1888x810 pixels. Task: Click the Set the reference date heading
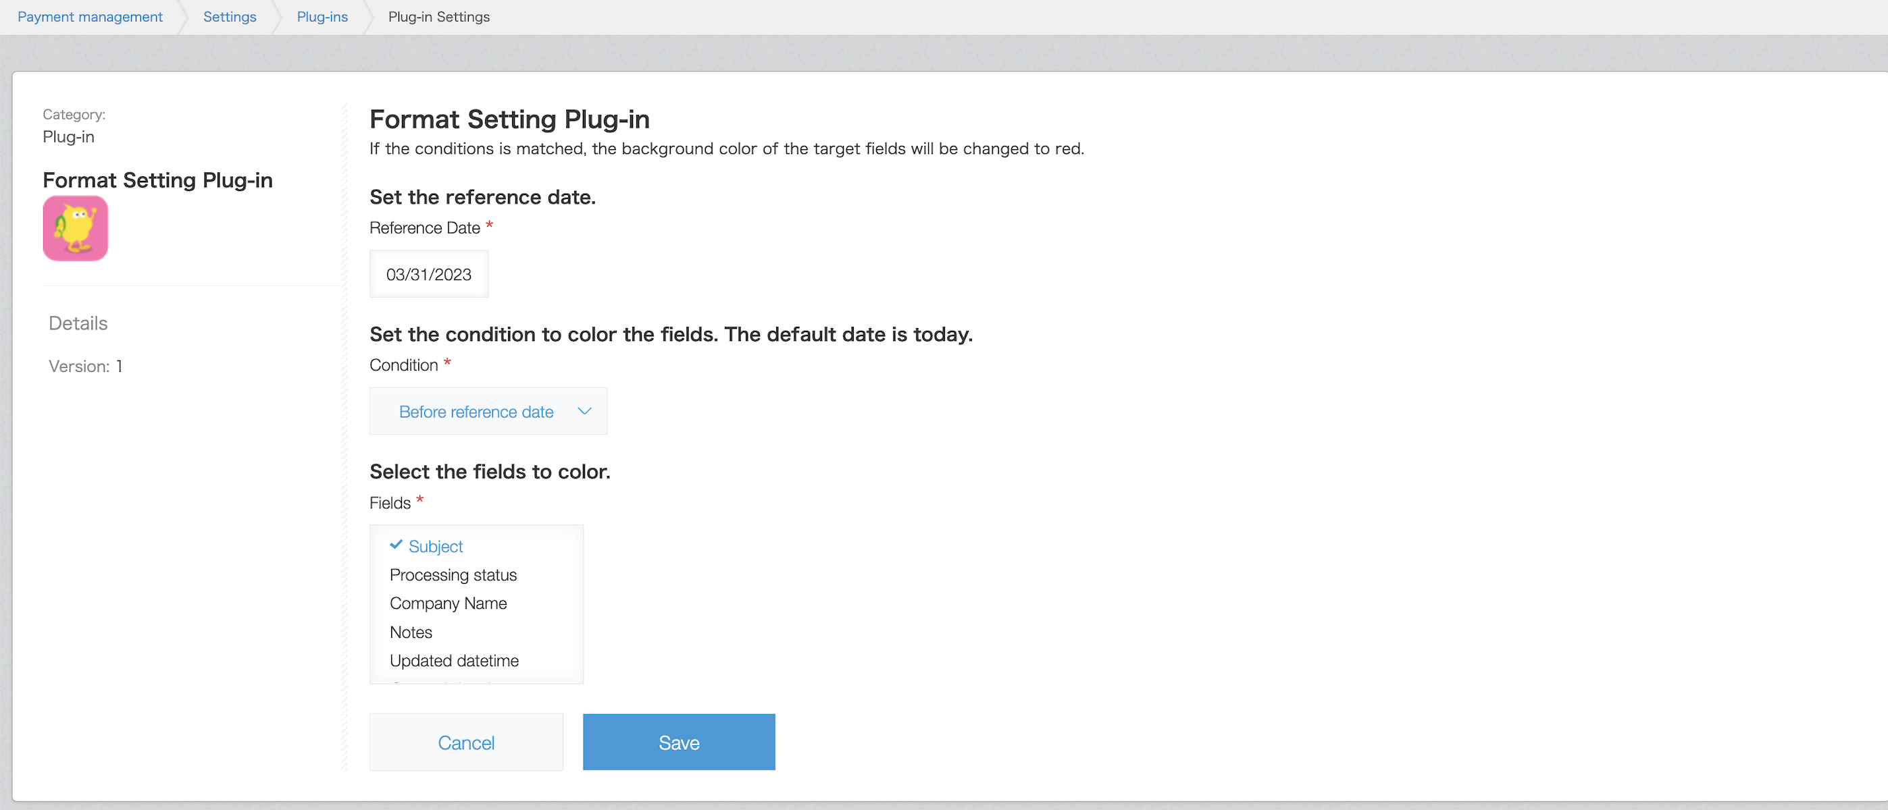[x=482, y=197]
